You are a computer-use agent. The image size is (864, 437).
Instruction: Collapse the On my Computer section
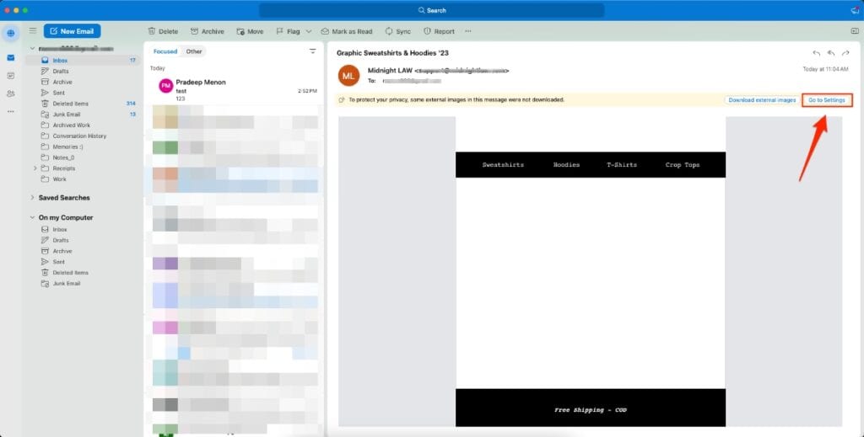pyautogui.click(x=33, y=218)
